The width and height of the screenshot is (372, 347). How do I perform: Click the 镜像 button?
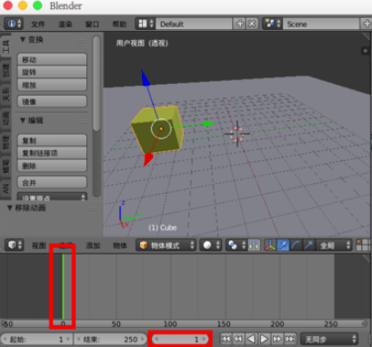pos(52,101)
